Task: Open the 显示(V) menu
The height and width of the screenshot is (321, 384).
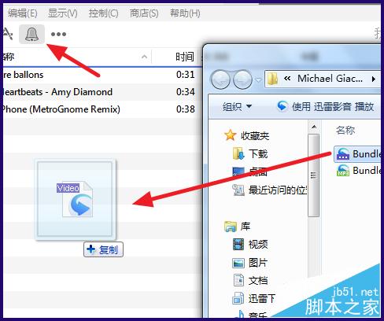Action: pos(63,13)
